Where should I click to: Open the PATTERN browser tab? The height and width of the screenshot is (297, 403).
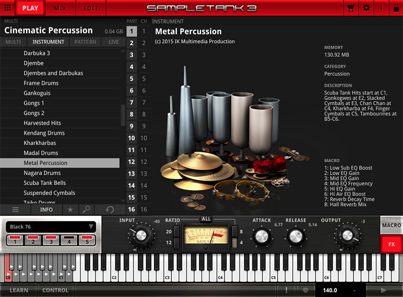tap(85, 42)
